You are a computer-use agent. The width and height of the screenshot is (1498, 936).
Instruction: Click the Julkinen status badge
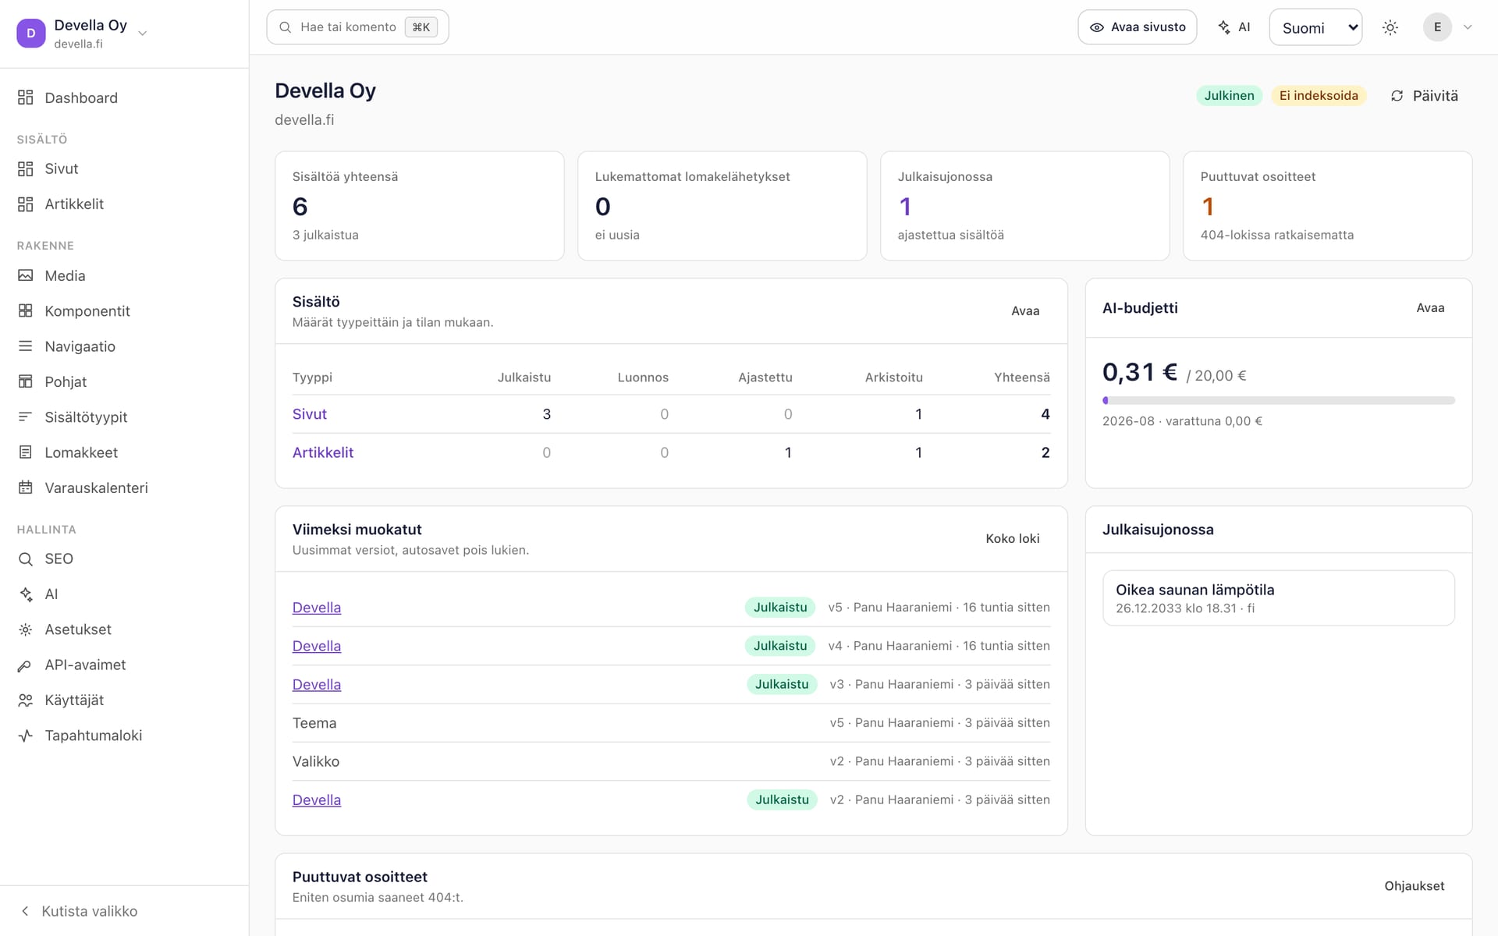[1229, 96]
